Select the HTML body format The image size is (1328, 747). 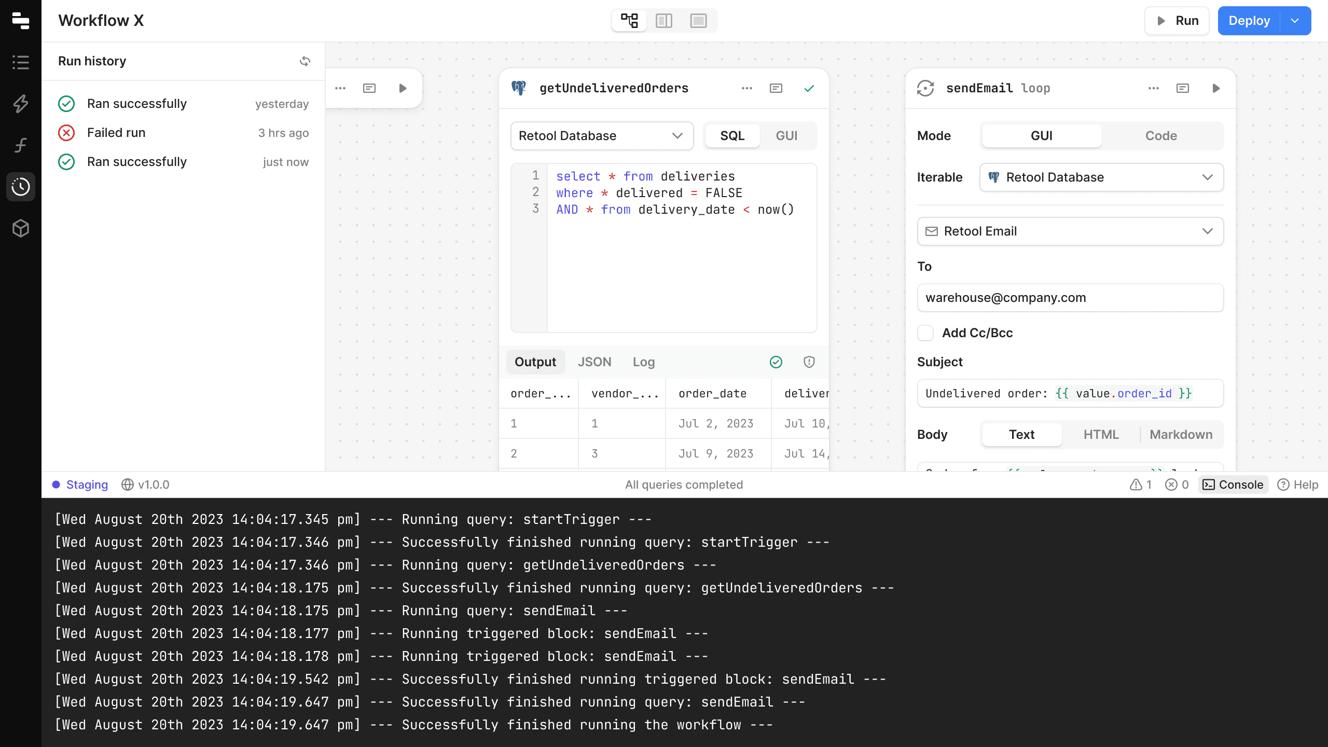click(x=1101, y=435)
